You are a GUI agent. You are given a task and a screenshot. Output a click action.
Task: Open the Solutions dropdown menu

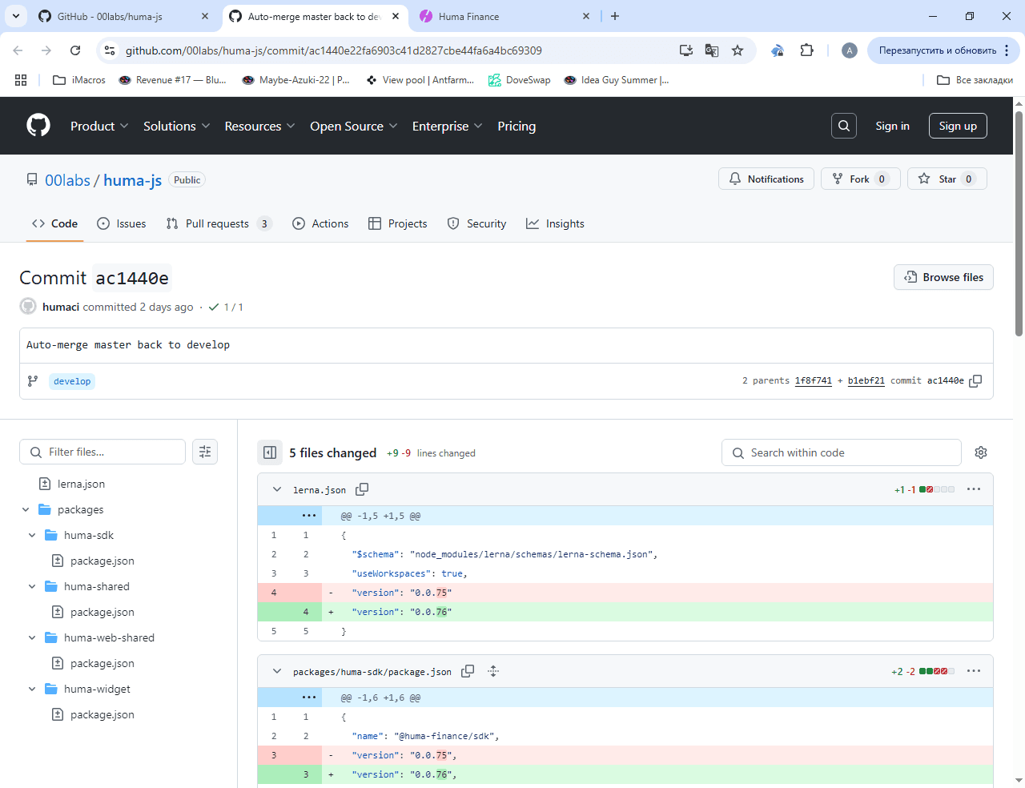click(177, 126)
